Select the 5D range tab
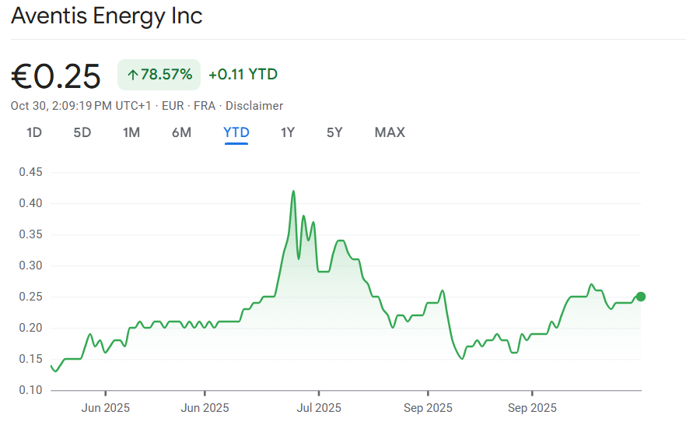 pyautogui.click(x=82, y=132)
